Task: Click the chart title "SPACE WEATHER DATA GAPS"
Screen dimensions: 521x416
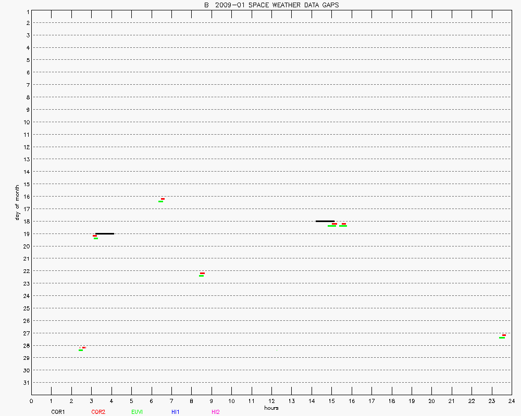Action: click(x=293, y=5)
